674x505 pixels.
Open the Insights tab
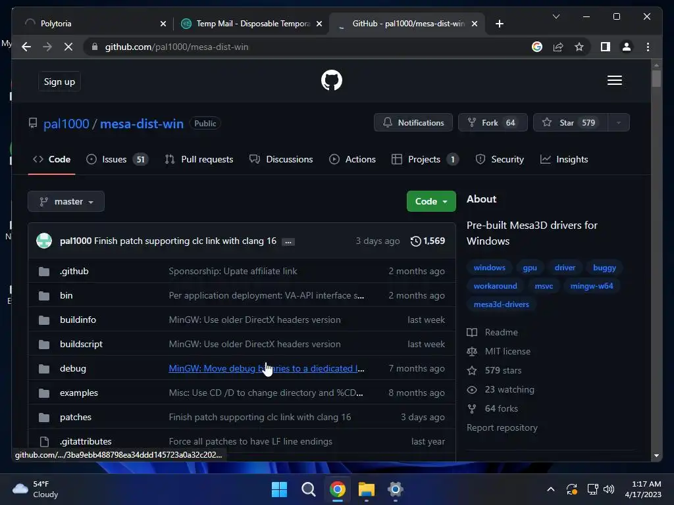(564, 159)
